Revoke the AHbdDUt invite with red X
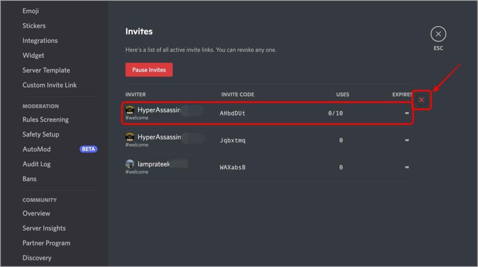Screen dimensions: 478x267 coord(422,100)
